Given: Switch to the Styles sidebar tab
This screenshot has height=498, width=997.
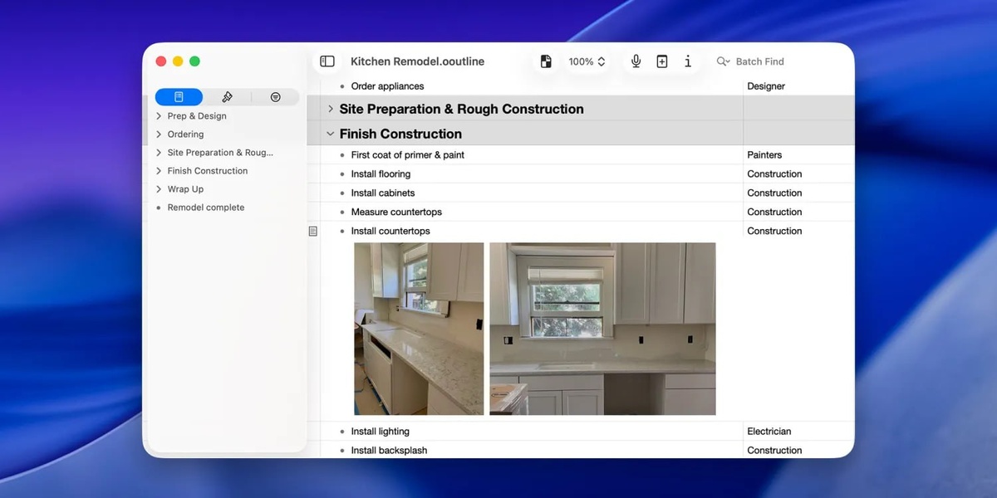Looking at the screenshot, I should (227, 97).
